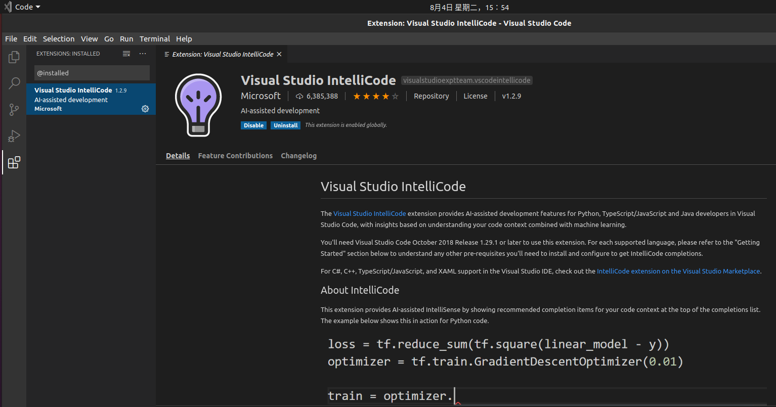Uninstall the IntelliCode extension
The image size is (776, 407).
[x=286, y=125]
